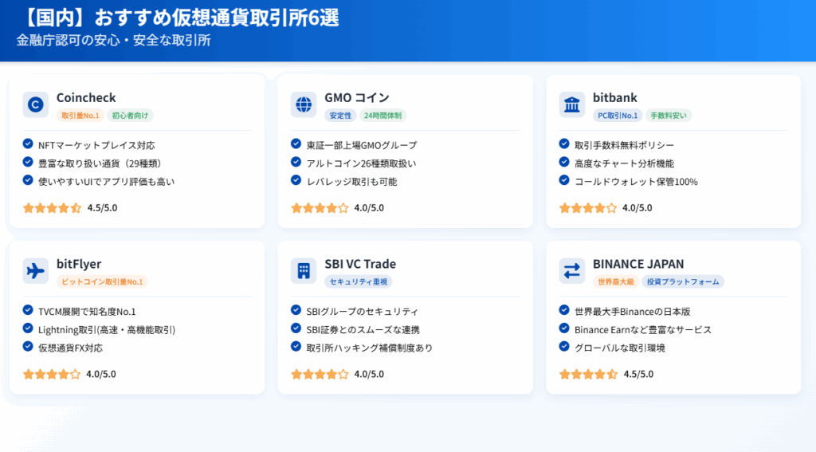Click check icon beside Lightning取引
This screenshot has height=452, width=816.
[28, 328]
